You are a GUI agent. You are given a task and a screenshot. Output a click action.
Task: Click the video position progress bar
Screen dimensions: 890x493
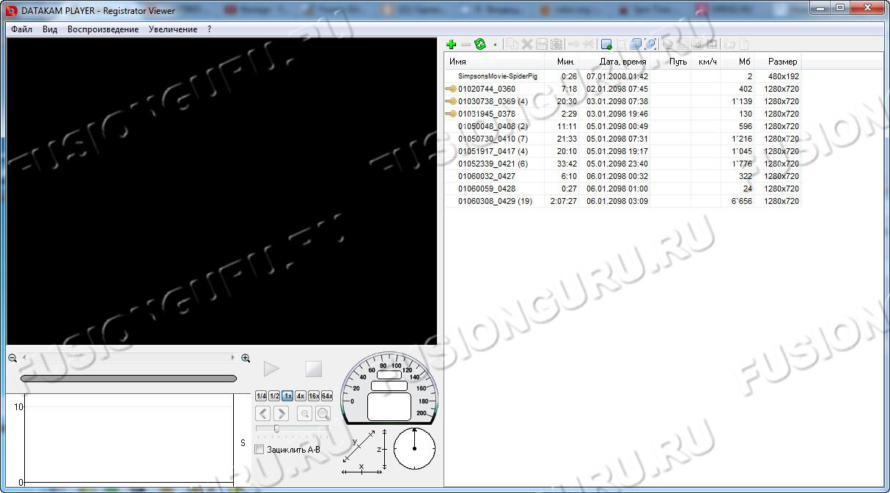[128, 379]
